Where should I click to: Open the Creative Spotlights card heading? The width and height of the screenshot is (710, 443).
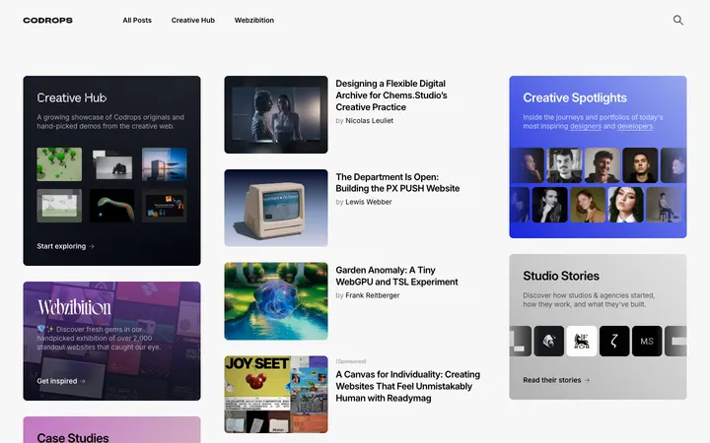575,98
